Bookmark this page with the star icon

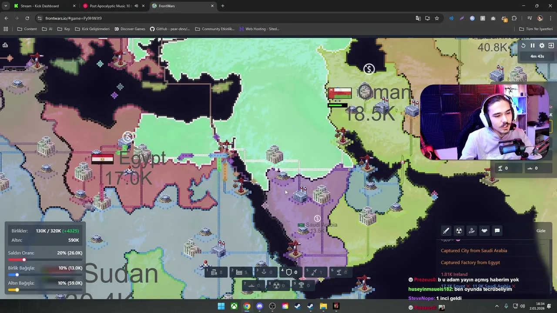(437, 18)
